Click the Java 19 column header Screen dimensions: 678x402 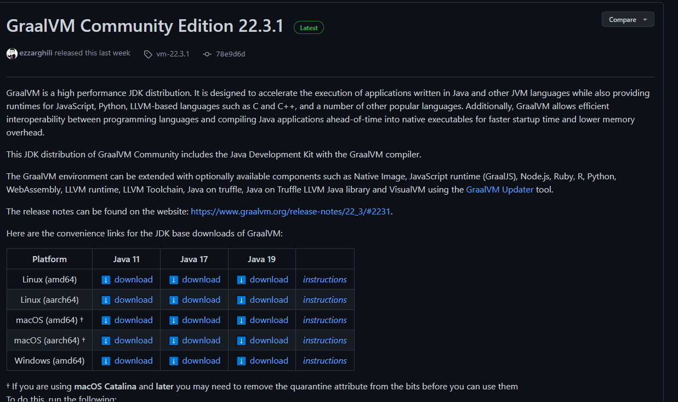pyautogui.click(x=262, y=259)
